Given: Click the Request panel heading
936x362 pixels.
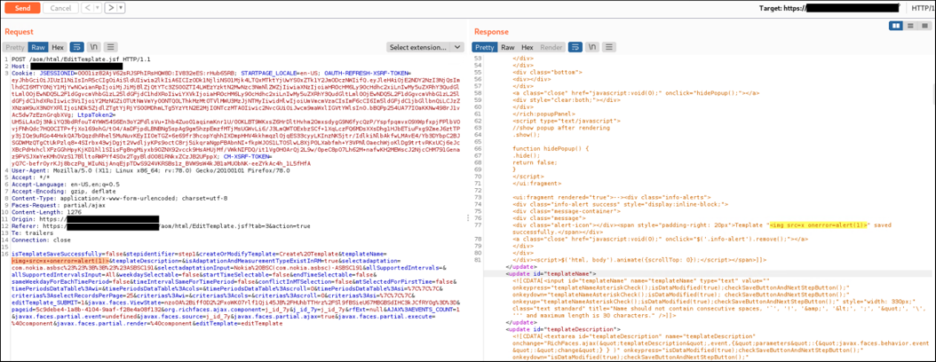Looking at the screenshot, I should [20, 32].
